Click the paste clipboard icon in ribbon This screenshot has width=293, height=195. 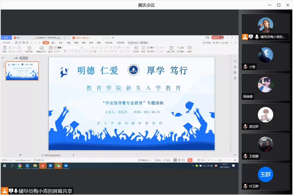[x=5, y=48]
